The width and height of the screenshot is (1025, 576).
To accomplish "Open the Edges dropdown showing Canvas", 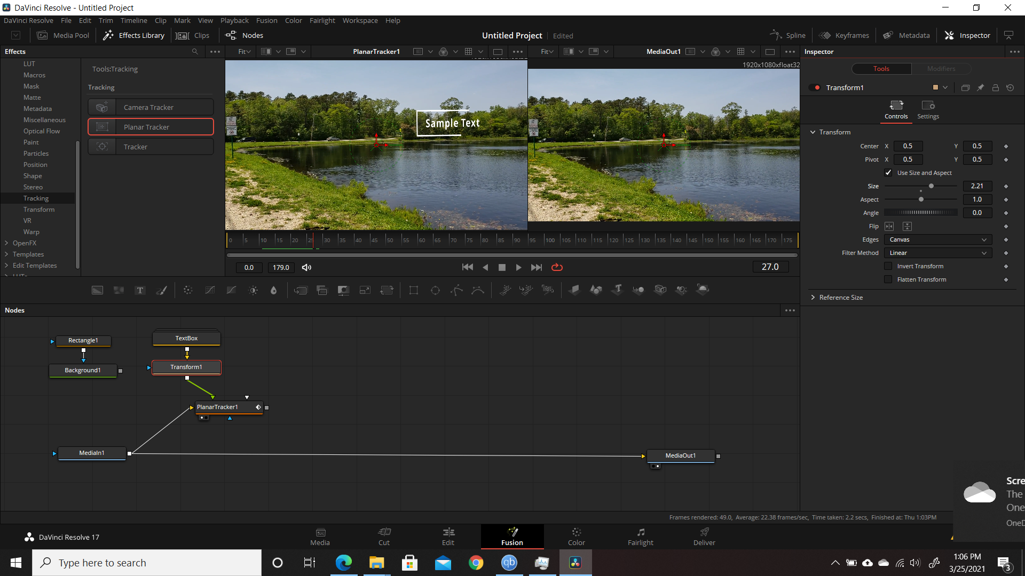I will click(x=938, y=239).
